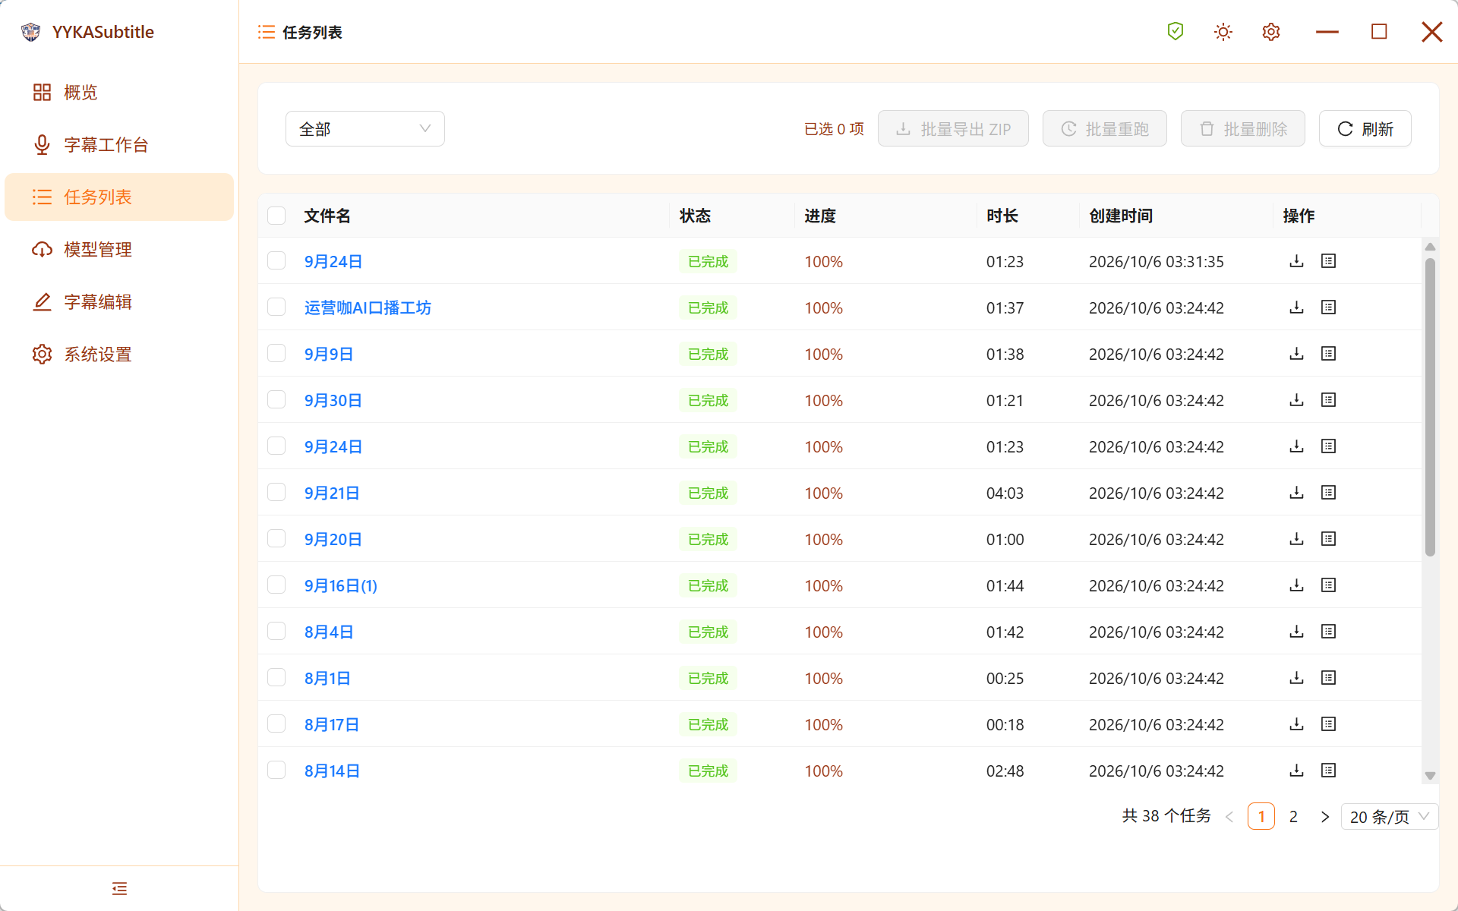The height and width of the screenshot is (911, 1458).
Task: Open the detail icon for 9月30日
Action: tap(1328, 400)
